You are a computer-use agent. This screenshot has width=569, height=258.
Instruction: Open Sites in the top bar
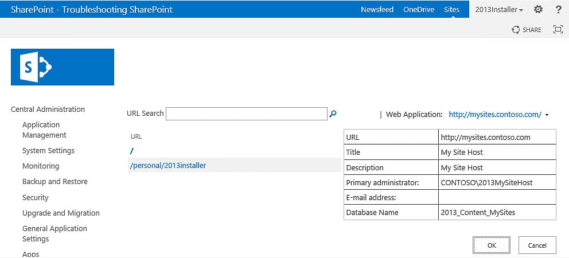pos(451,9)
